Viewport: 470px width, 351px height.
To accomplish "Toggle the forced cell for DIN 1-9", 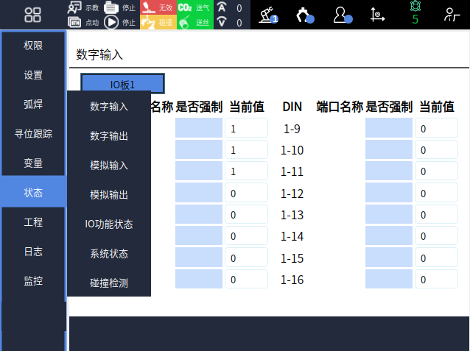I will tap(388, 129).
